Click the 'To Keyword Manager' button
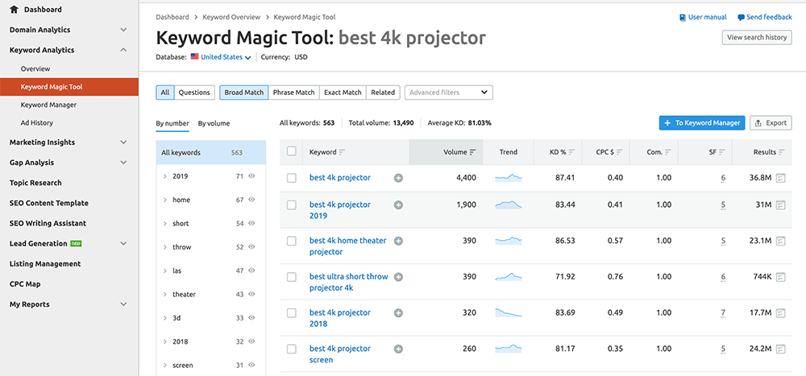 pyautogui.click(x=701, y=123)
